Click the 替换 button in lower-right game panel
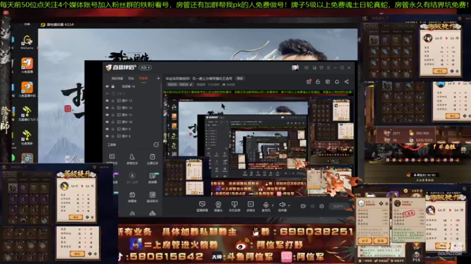The image size is (471, 264). (380, 241)
